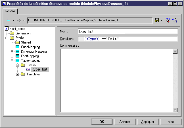Click the floppy disk save icon
Screen dimensions: 184x128
tap(157, 20)
